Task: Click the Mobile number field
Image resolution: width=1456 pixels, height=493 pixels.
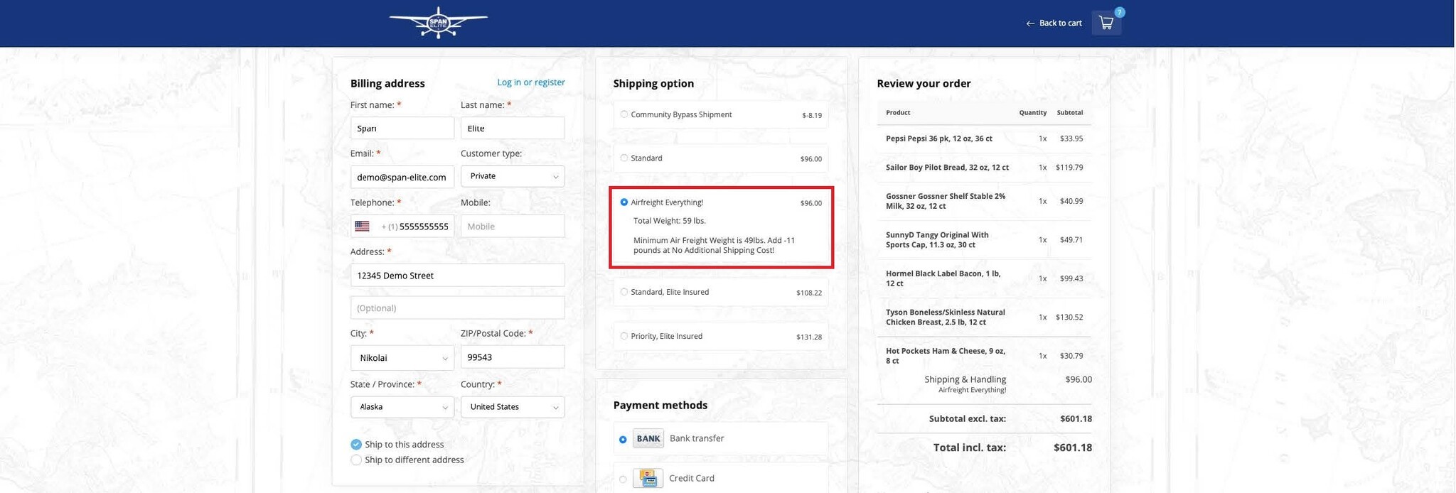Action: tap(512, 226)
